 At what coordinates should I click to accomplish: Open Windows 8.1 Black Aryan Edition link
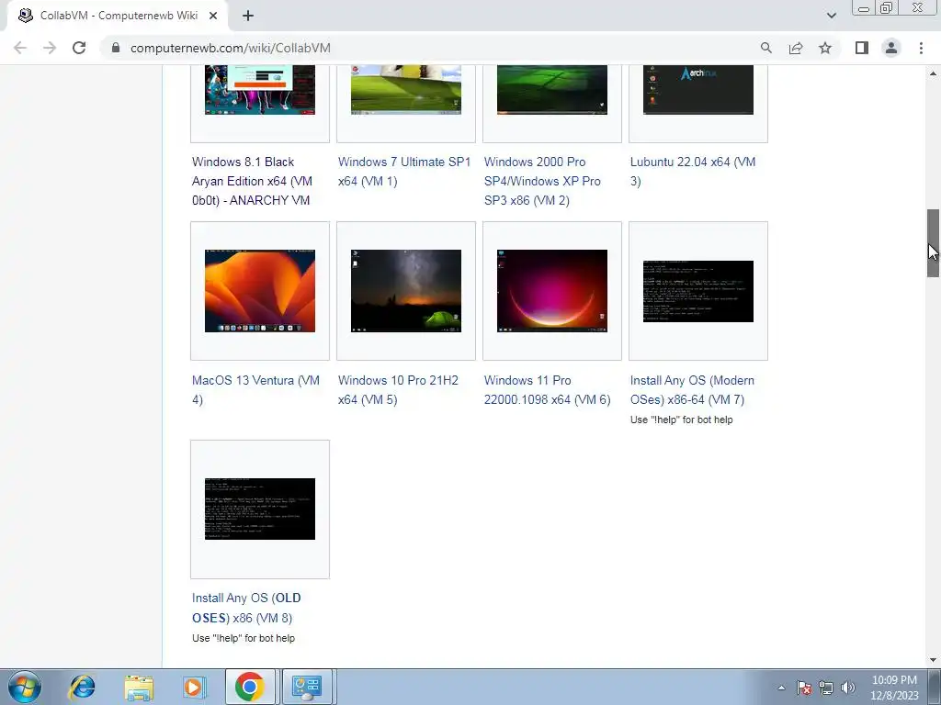(x=252, y=181)
